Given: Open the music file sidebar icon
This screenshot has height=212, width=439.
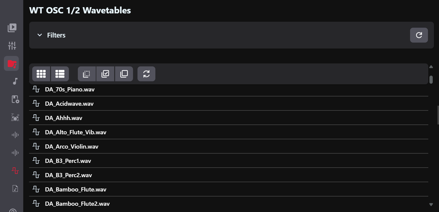Looking at the screenshot, I should point(15,188).
